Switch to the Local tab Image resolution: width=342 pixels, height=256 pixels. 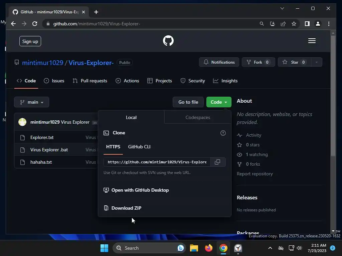tap(131, 117)
